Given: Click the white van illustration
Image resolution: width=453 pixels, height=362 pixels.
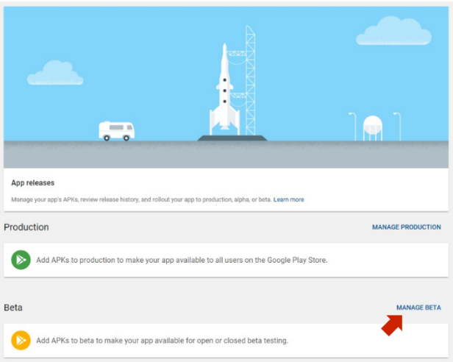Looking at the screenshot, I should point(117,131).
